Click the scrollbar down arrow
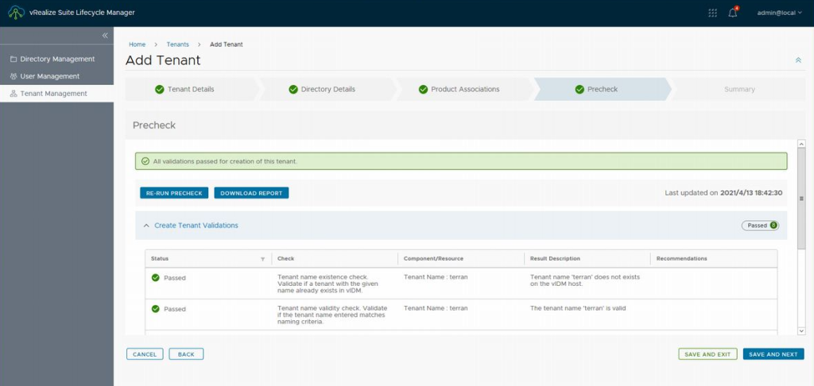Viewport: 814px width, 386px height. point(801,330)
